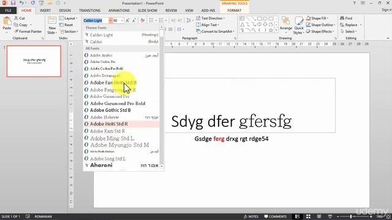Open the font name dropdown arrow
Screen dimensions: 392x220
[x=110, y=20]
